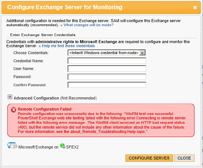Click the green SFEX2 node status icon

(x=63, y=146)
